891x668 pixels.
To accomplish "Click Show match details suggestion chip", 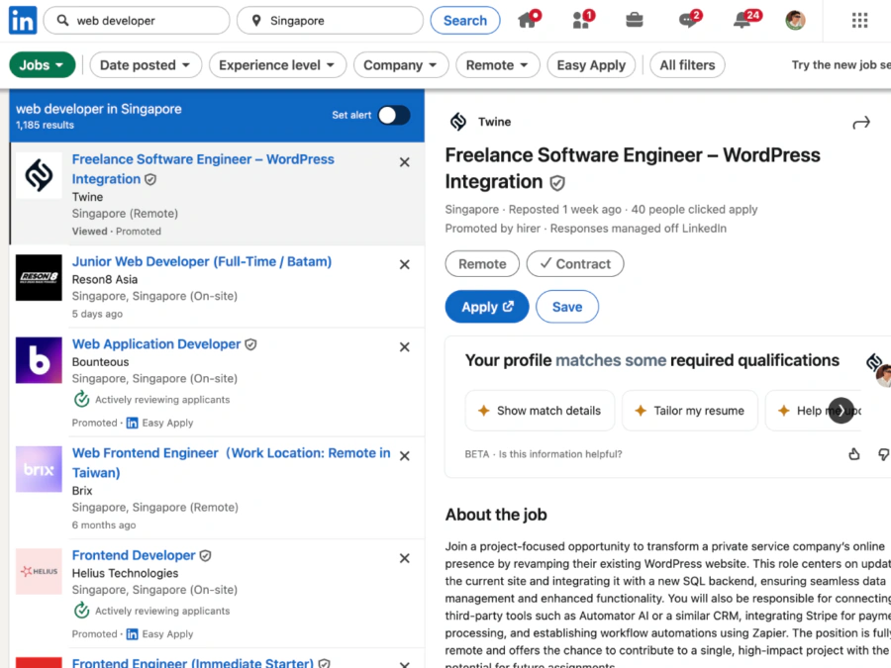I will pyautogui.click(x=540, y=411).
